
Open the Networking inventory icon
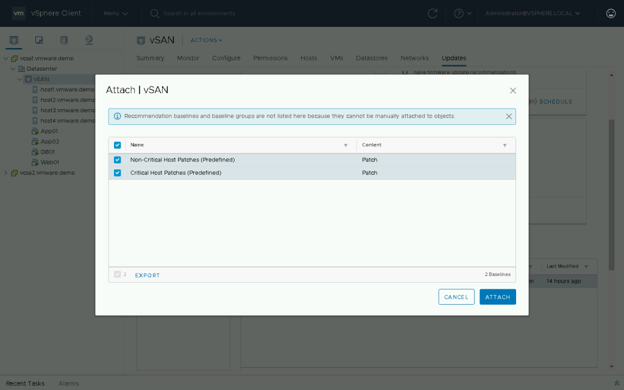click(89, 40)
